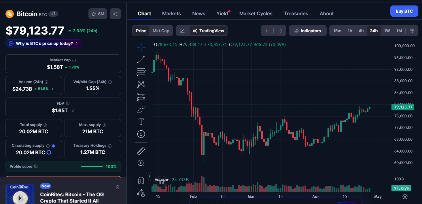Collapse the CoinBites banner
422x204 pixels.
point(118,187)
